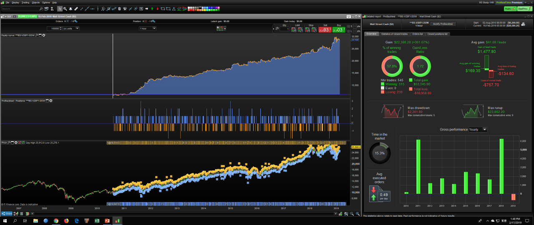Toggle the L limit points checkbox

349,30
